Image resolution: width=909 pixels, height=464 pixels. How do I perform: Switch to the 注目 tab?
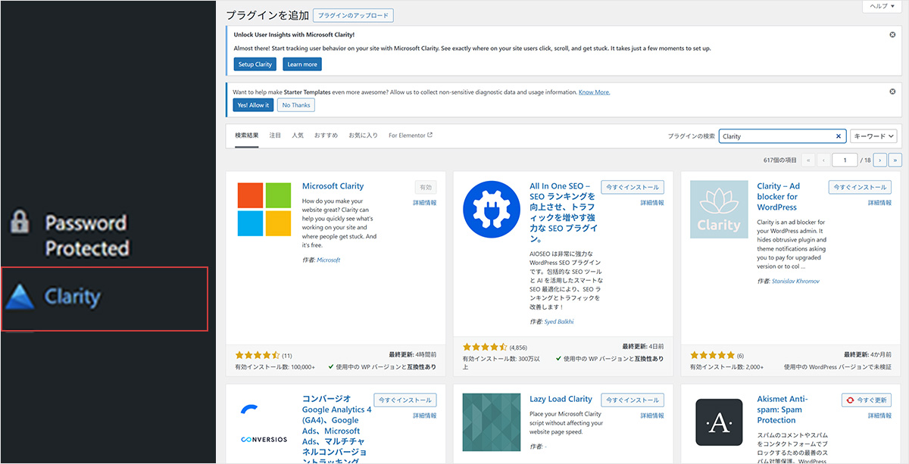[275, 135]
